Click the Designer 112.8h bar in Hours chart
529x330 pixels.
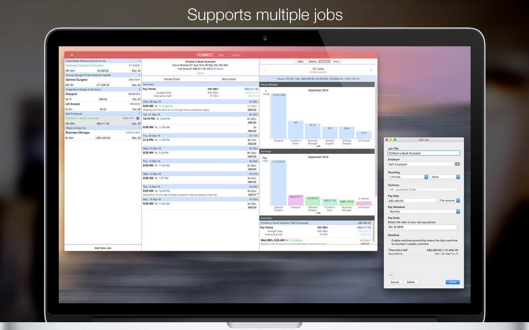[x=279, y=115]
